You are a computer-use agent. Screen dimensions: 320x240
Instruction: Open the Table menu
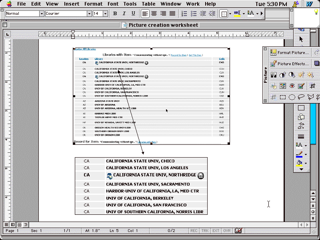click(x=148, y=4)
